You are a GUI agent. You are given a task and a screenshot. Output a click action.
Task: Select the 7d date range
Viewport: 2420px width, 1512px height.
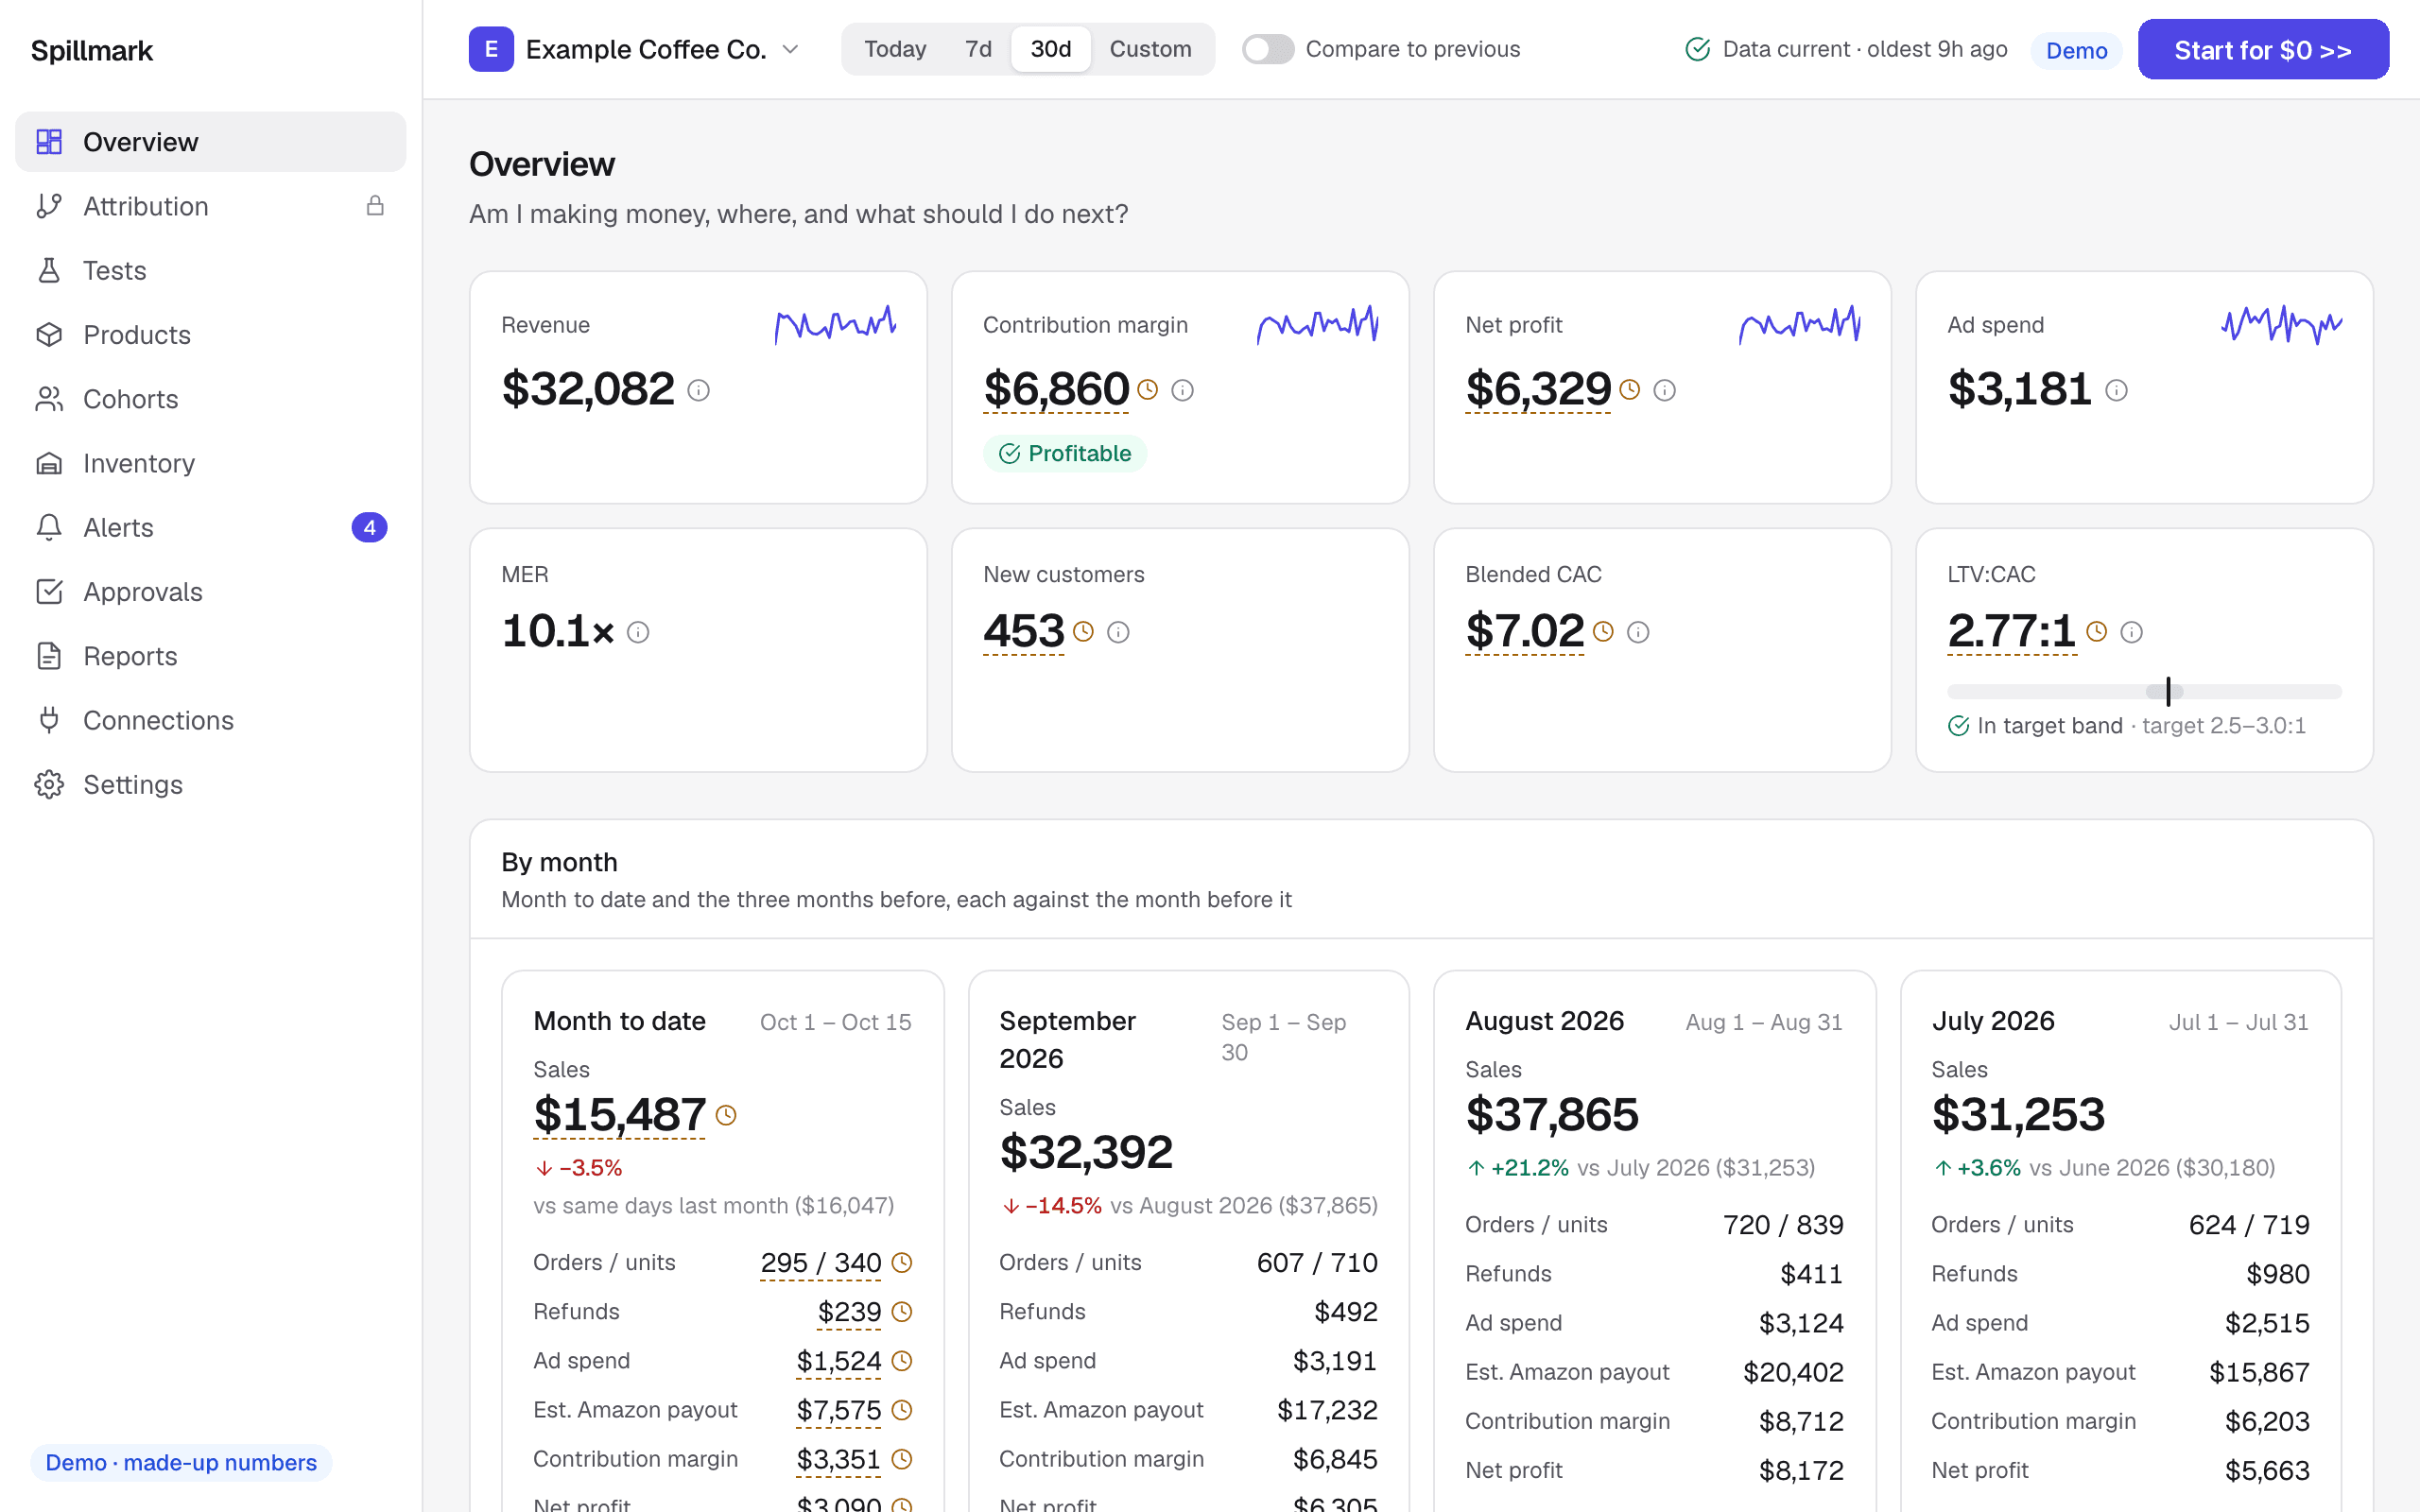pos(978,49)
